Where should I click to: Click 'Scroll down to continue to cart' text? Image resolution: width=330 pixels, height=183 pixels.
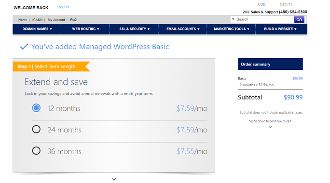[270, 121]
